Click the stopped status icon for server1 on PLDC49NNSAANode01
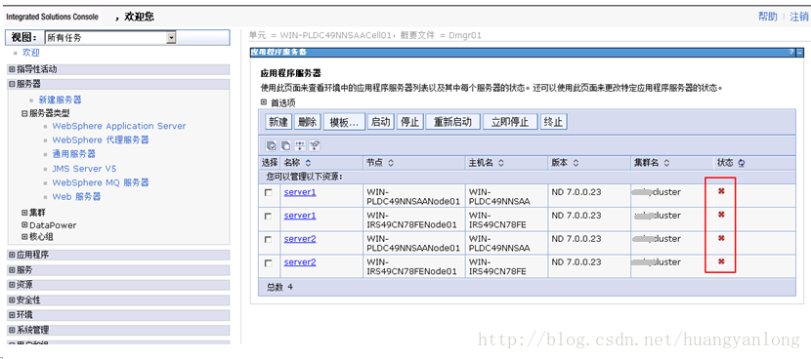Screen dimensions: 811x359 pos(721,191)
